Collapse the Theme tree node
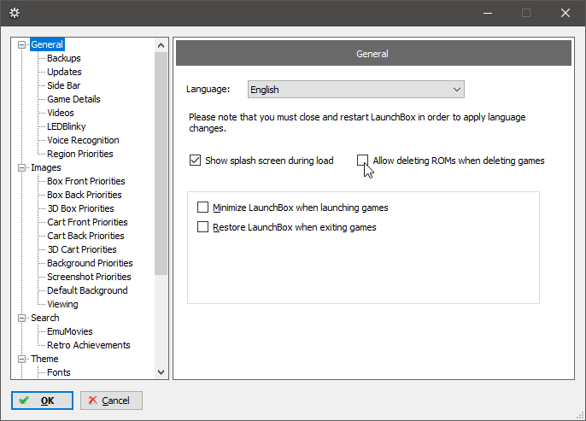The height and width of the screenshot is (421, 586). (x=21, y=359)
